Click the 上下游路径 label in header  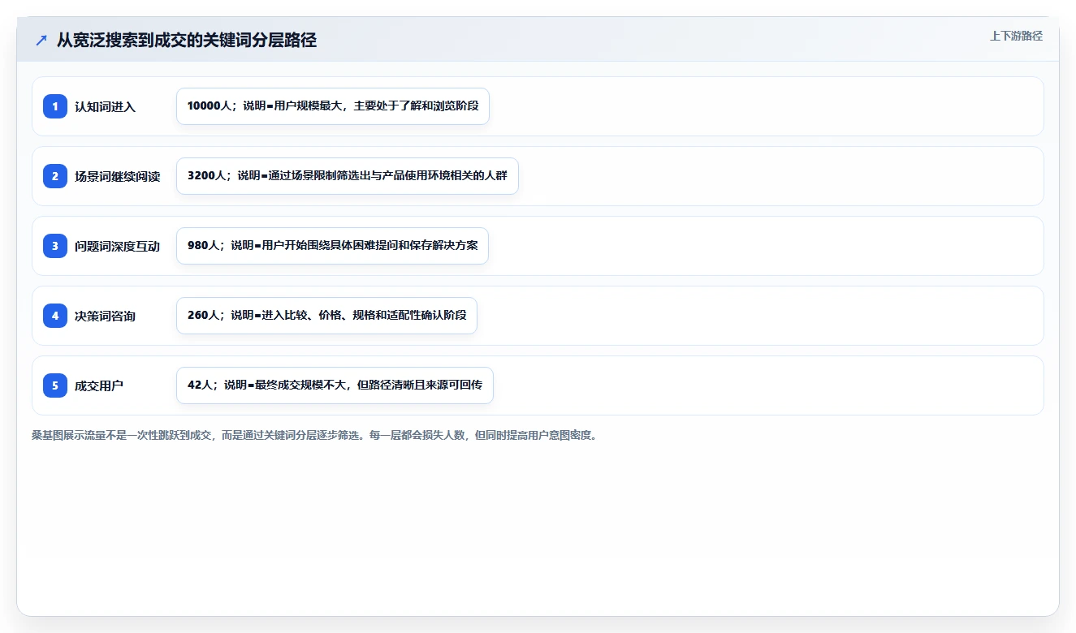1016,36
